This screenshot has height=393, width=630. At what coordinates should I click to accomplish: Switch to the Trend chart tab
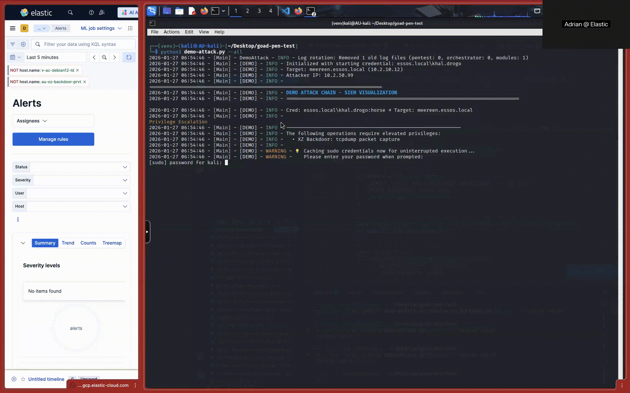(68, 243)
